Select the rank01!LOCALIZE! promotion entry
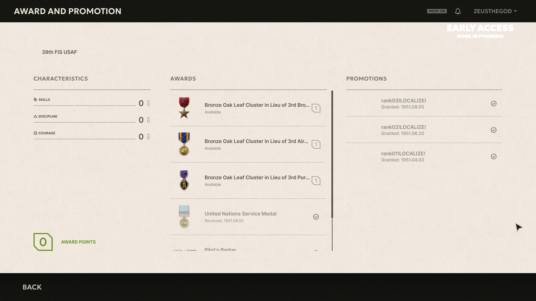This screenshot has height=301, width=536. pyautogui.click(x=424, y=156)
